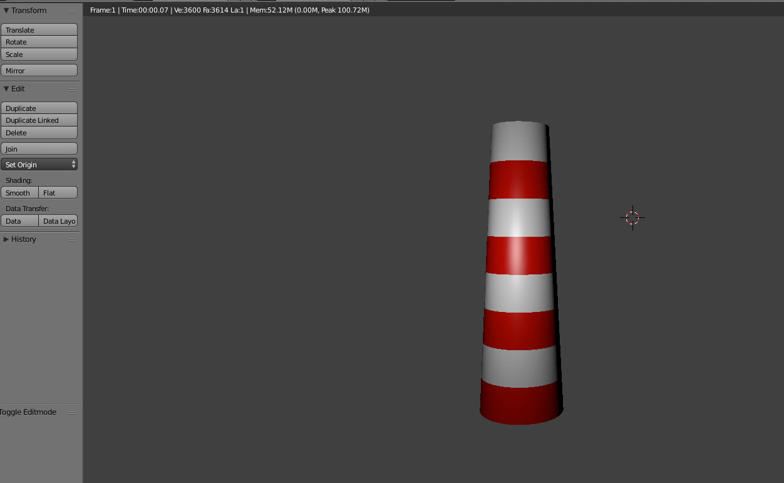Duplicate the selected object
784x483 pixels.
(39, 108)
